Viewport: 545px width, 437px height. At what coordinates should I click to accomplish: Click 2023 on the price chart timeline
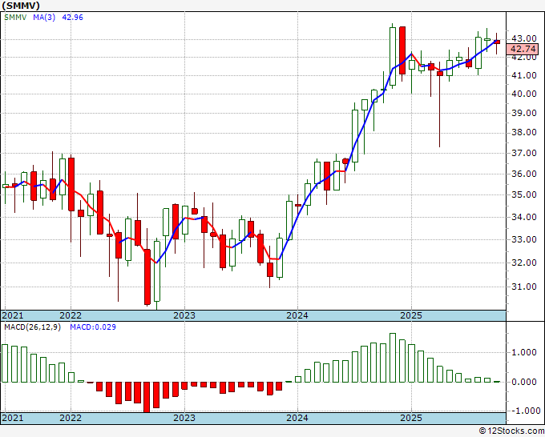184,315
